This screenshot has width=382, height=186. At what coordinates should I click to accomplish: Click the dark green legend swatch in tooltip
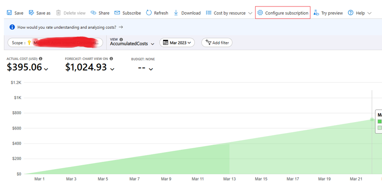pos(380,121)
